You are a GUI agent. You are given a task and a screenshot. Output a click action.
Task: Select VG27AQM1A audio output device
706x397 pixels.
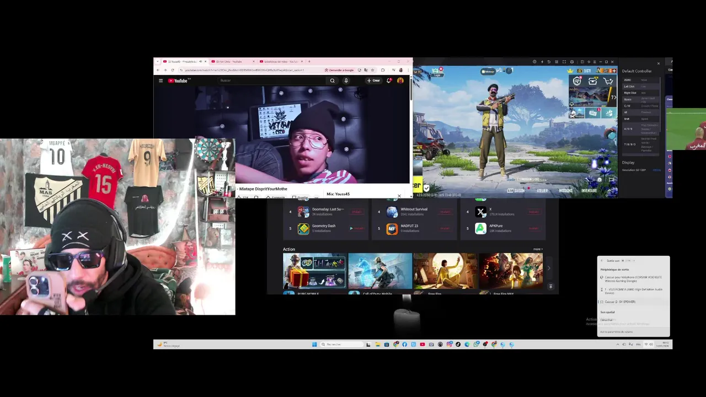tap(633, 291)
